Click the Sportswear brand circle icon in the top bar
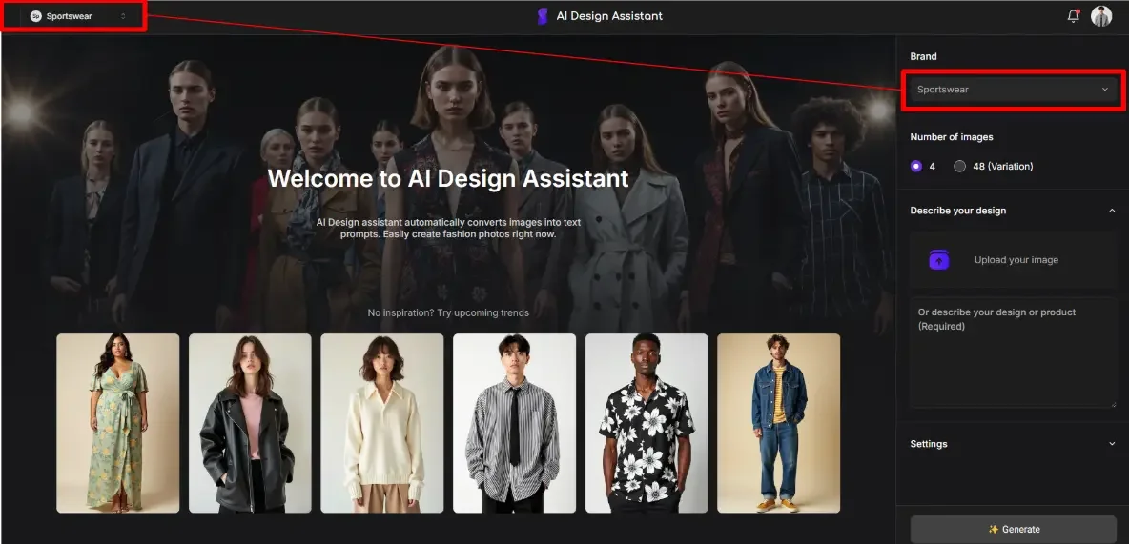This screenshot has width=1129, height=544. pos(36,16)
